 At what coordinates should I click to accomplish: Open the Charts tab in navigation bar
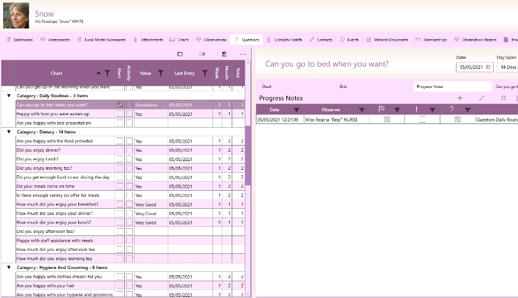pyautogui.click(x=179, y=40)
